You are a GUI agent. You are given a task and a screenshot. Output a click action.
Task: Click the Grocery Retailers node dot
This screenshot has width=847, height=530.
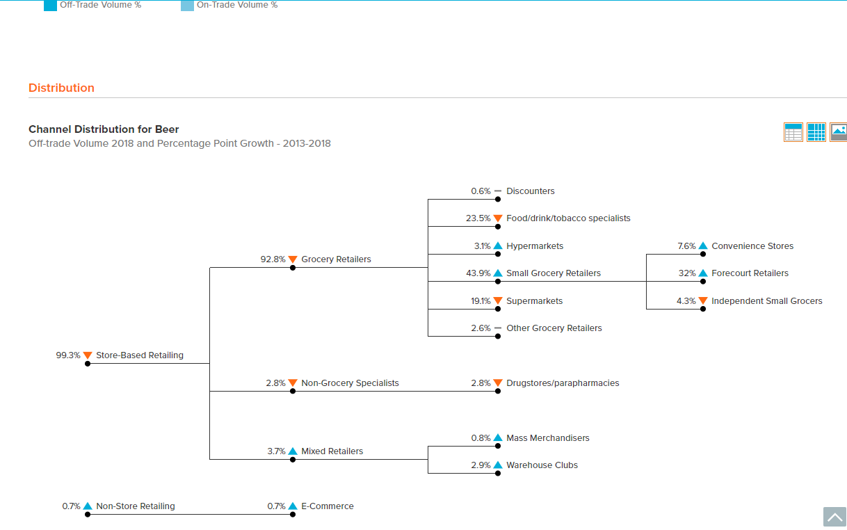tap(293, 268)
